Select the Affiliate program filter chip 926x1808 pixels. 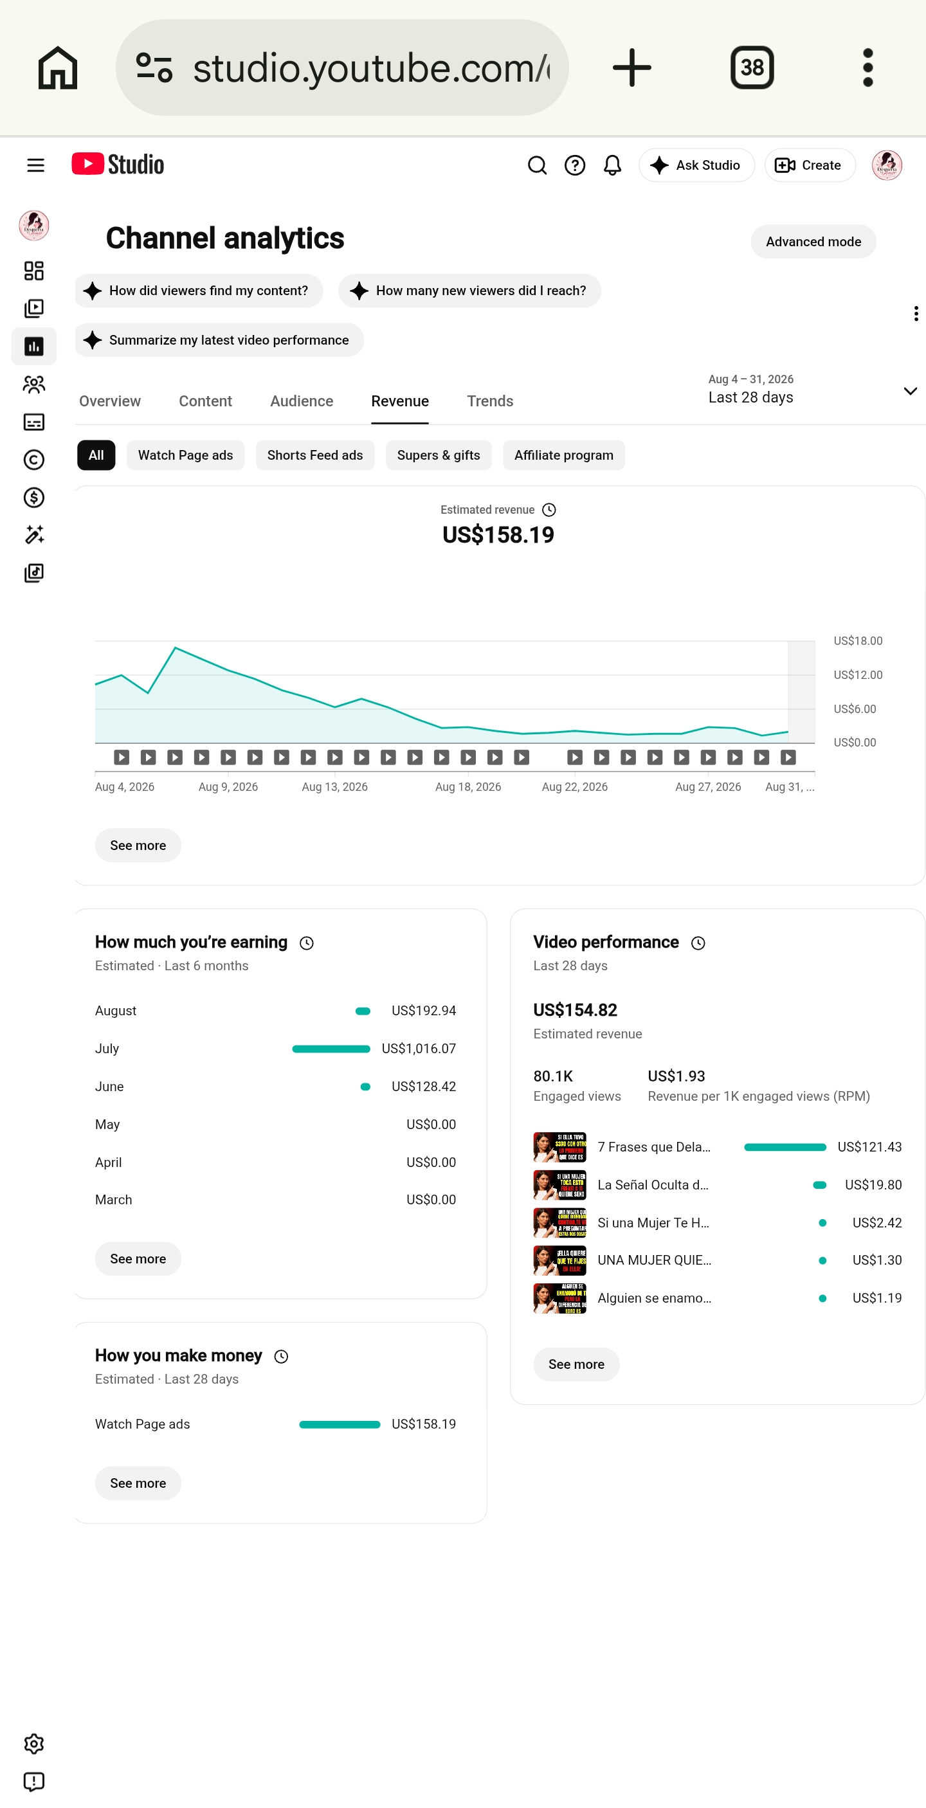click(564, 455)
